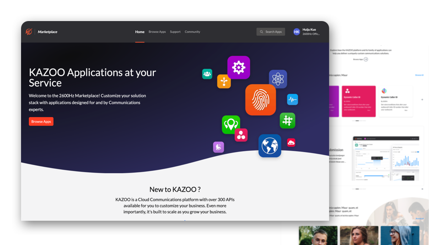
Task: Select the teal people group app icon
Action: tap(207, 74)
